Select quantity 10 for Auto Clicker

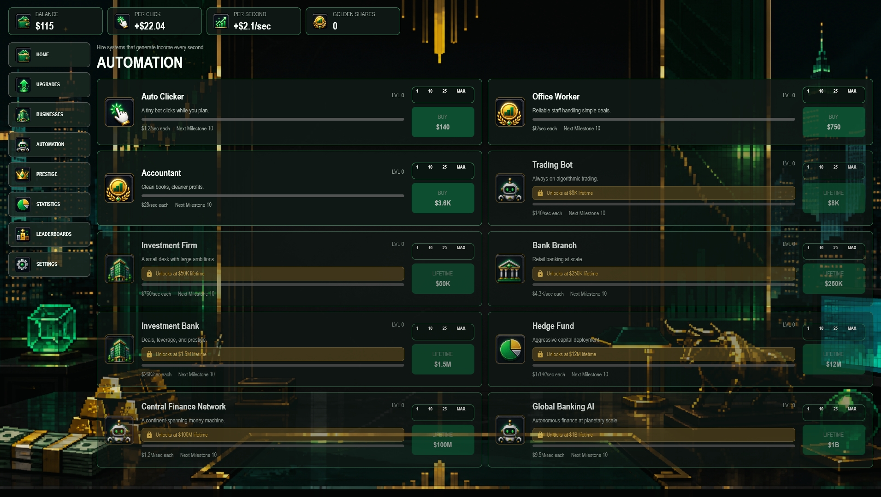click(x=430, y=91)
